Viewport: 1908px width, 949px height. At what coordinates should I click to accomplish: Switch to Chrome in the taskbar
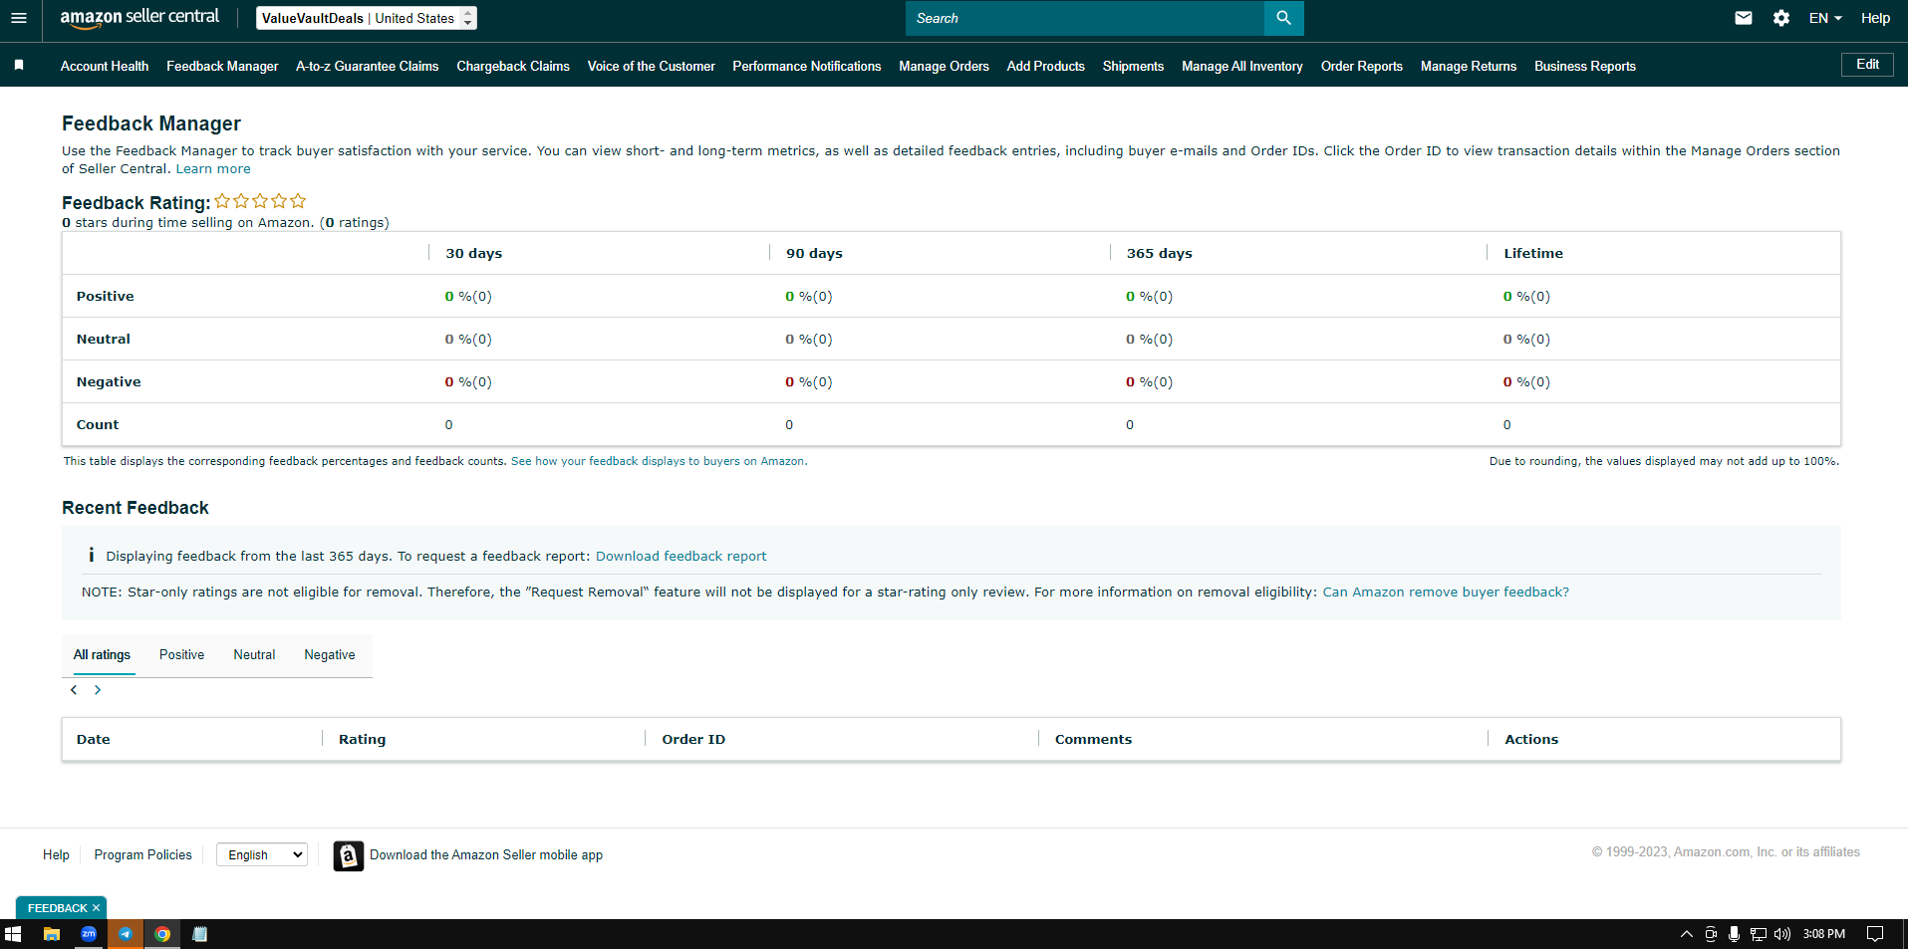pyautogui.click(x=162, y=934)
